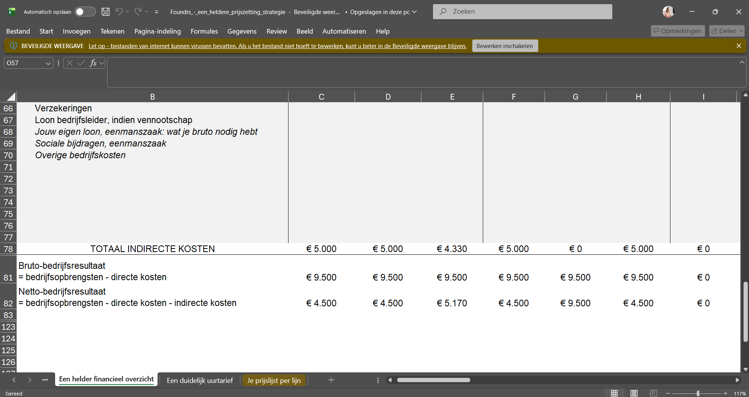Screen dimensions: 749x397
Task: Click the Delen share button
Action: pos(727,31)
